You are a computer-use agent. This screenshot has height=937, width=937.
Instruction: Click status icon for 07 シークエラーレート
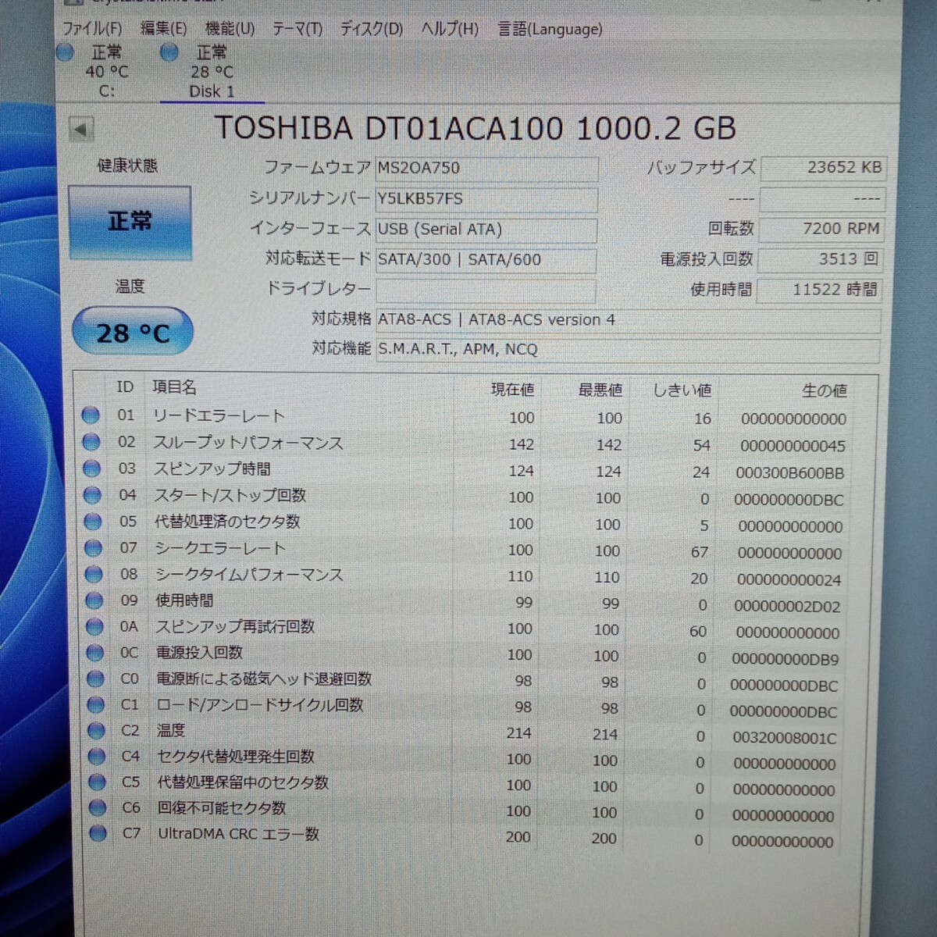93,548
